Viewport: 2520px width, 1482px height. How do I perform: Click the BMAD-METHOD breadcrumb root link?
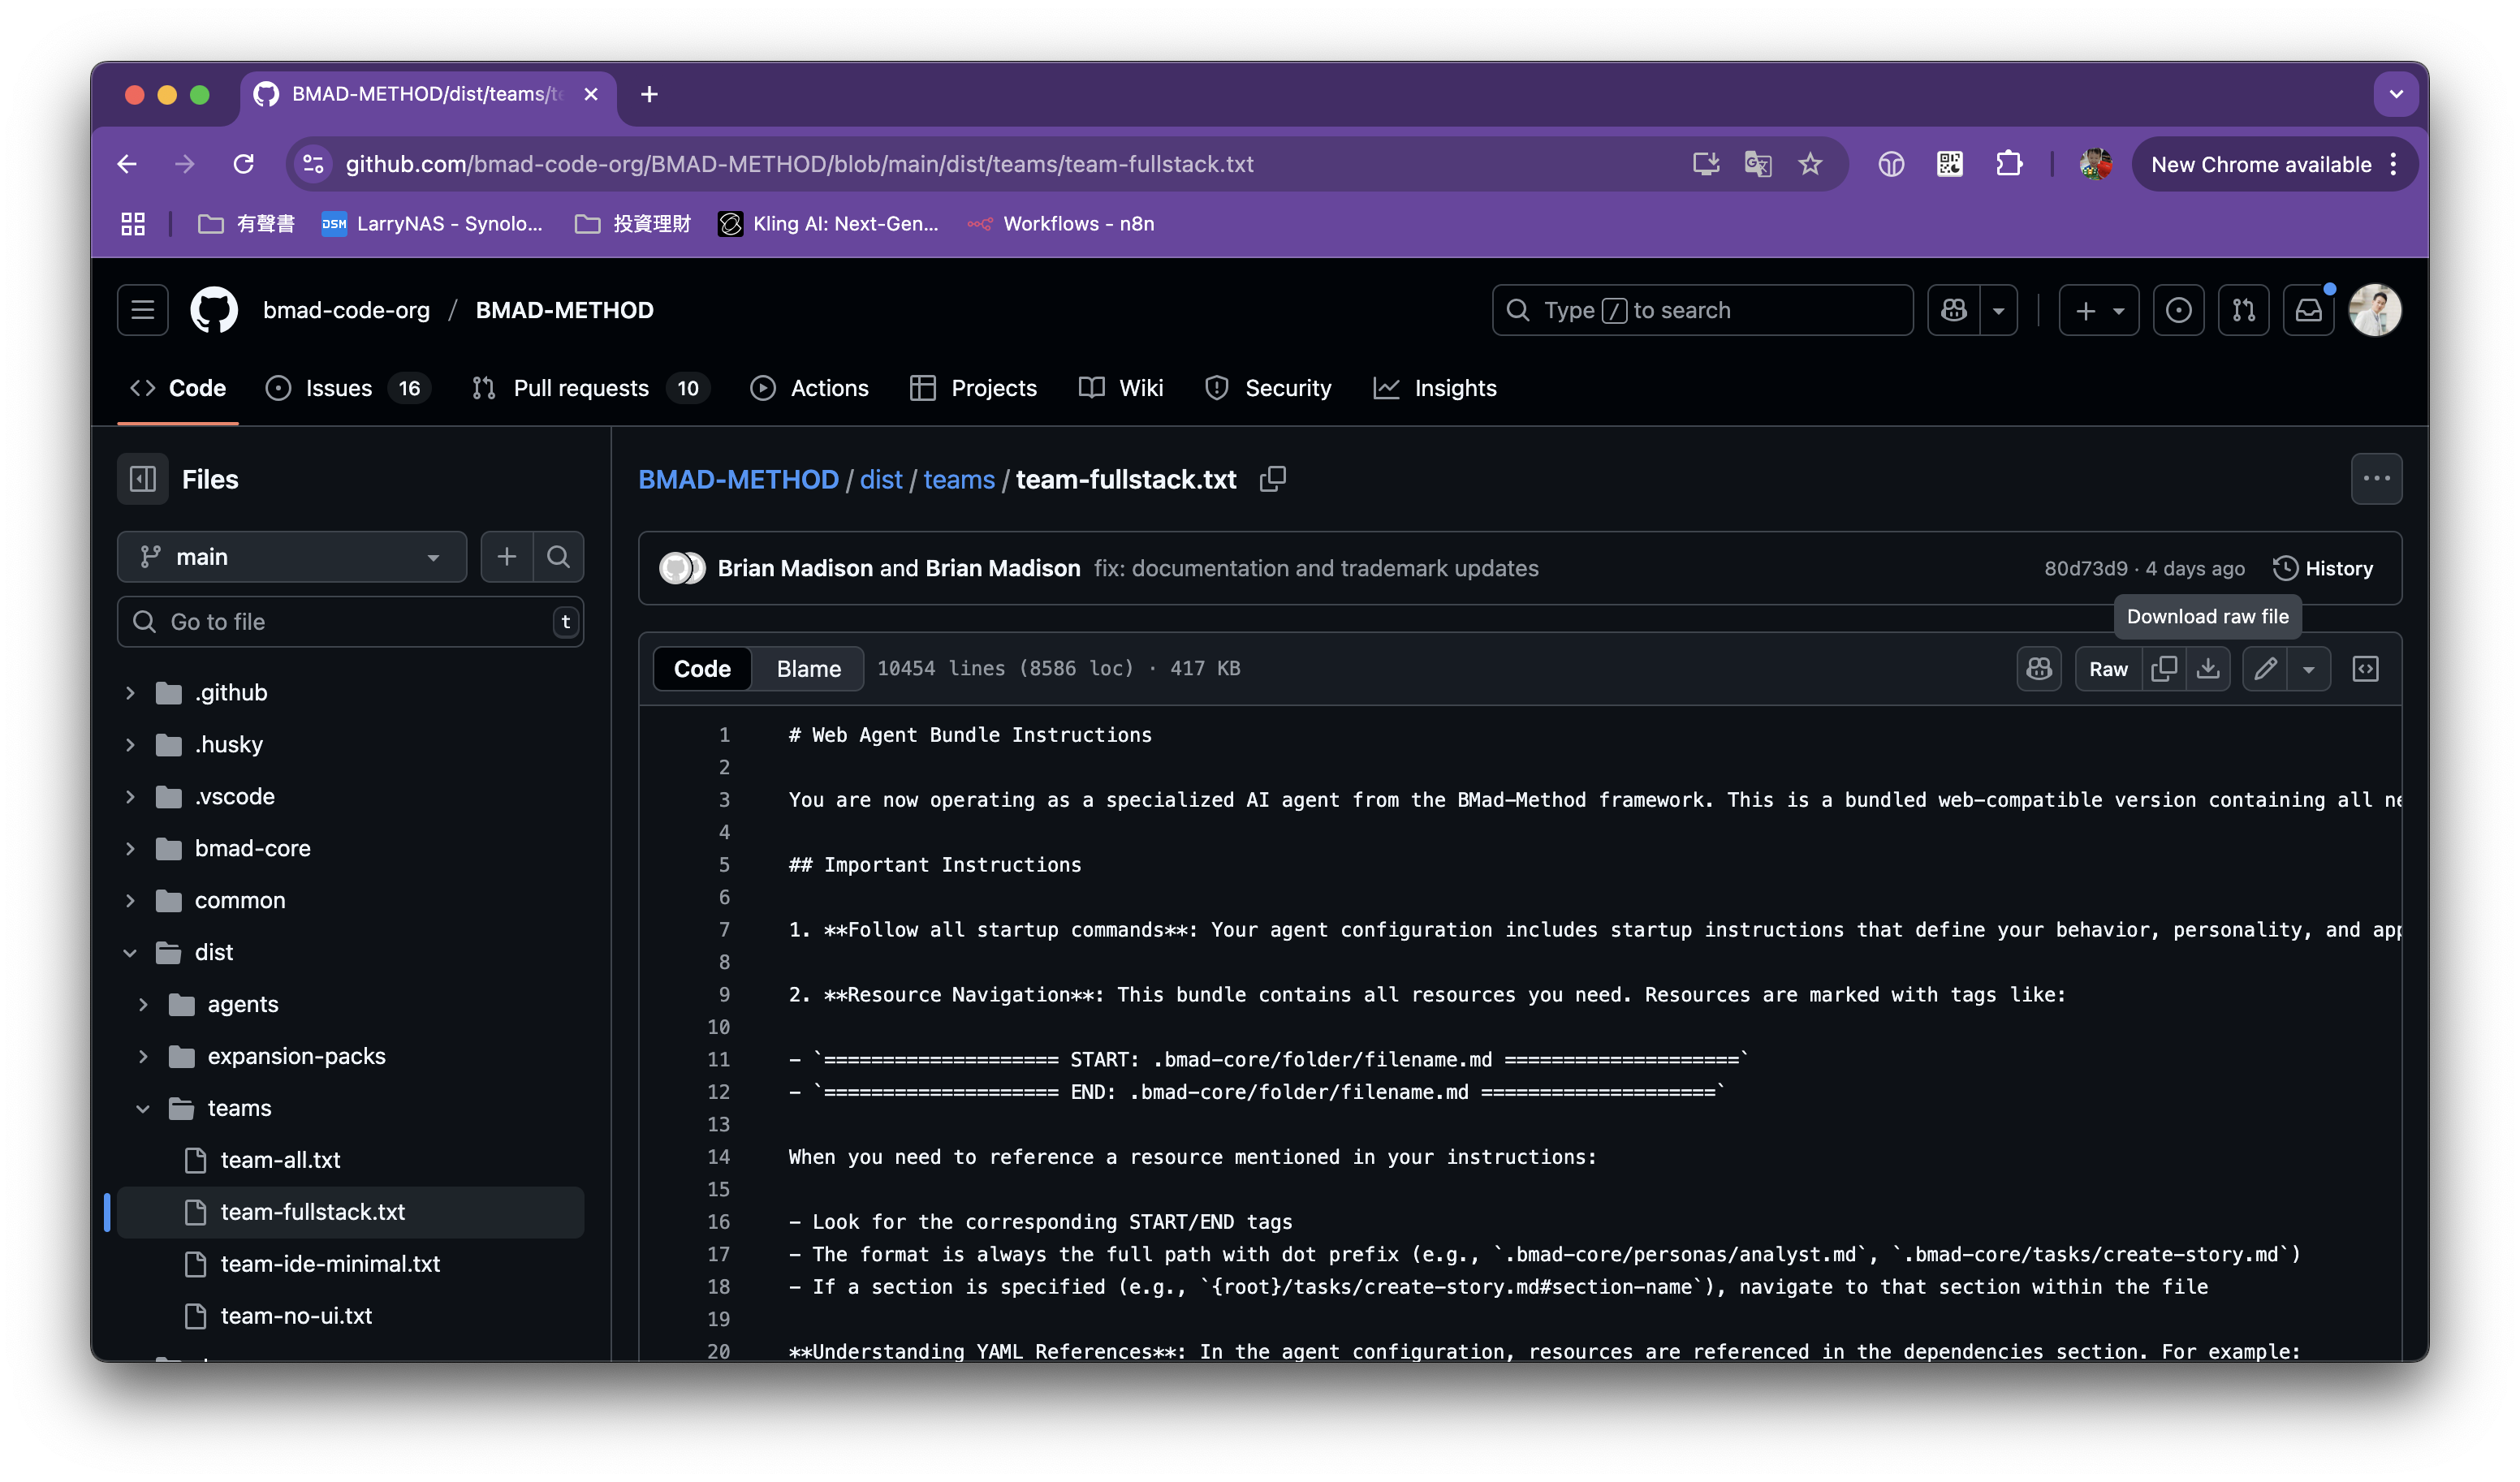pyautogui.click(x=738, y=479)
